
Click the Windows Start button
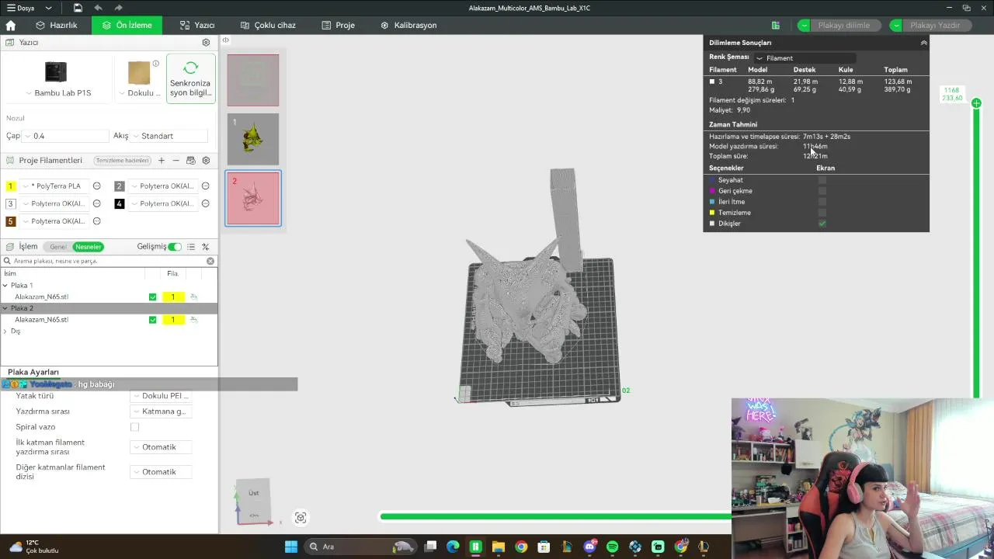(x=291, y=547)
